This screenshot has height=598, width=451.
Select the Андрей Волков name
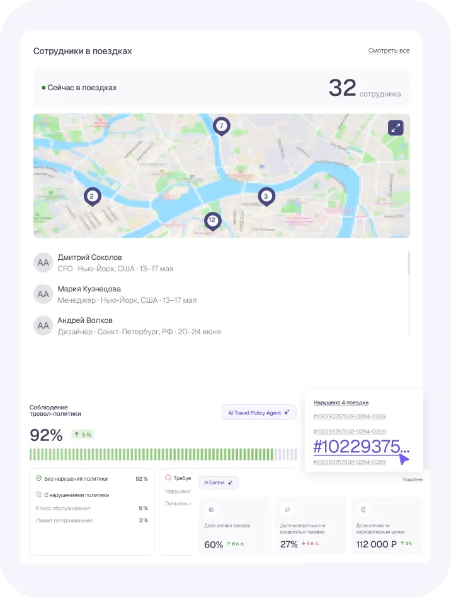click(x=85, y=320)
